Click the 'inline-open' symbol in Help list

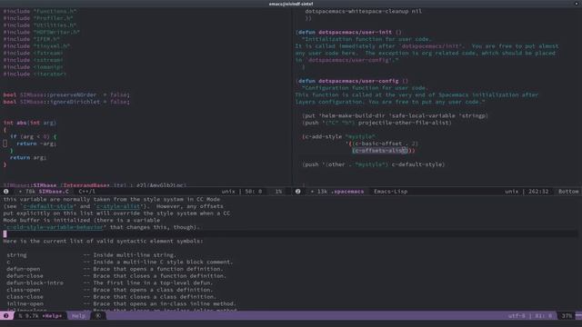tap(25, 303)
